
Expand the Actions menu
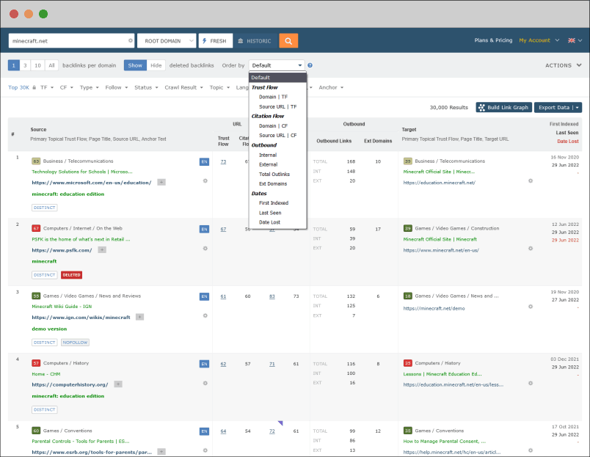pyautogui.click(x=564, y=65)
